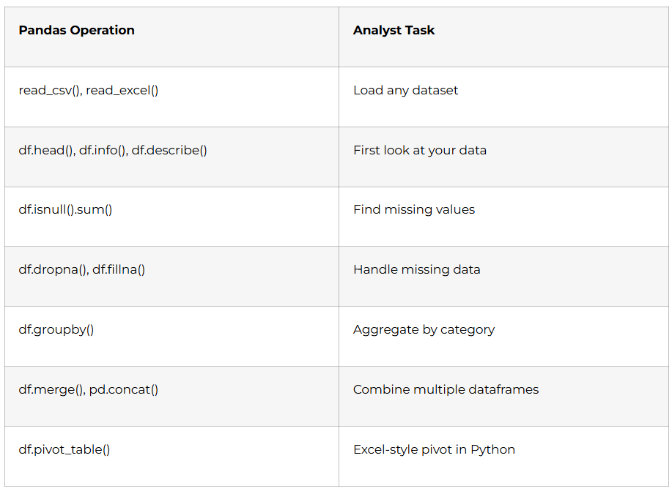Screen dimensions: 672x491
Task: Select the 'Load any dataset' cell
Action: coord(503,97)
